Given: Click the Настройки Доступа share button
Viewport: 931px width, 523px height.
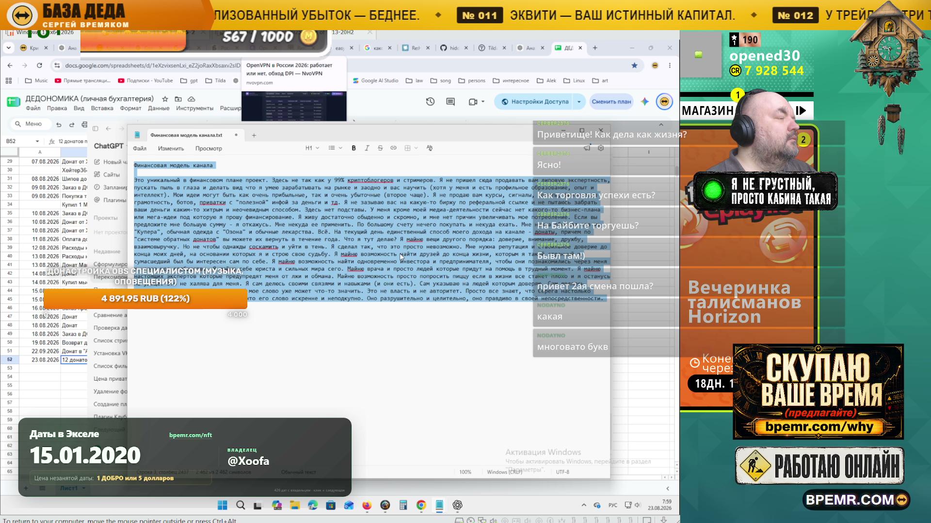Looking at the screenshot, I should click(x=534, y=102).
